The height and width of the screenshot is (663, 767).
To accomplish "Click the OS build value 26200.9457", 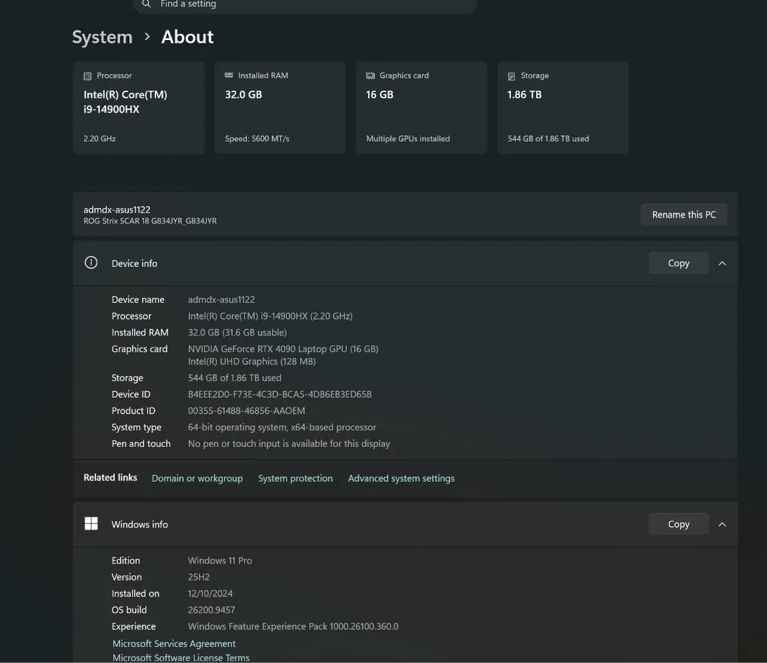I will click(x=211, y=610).
